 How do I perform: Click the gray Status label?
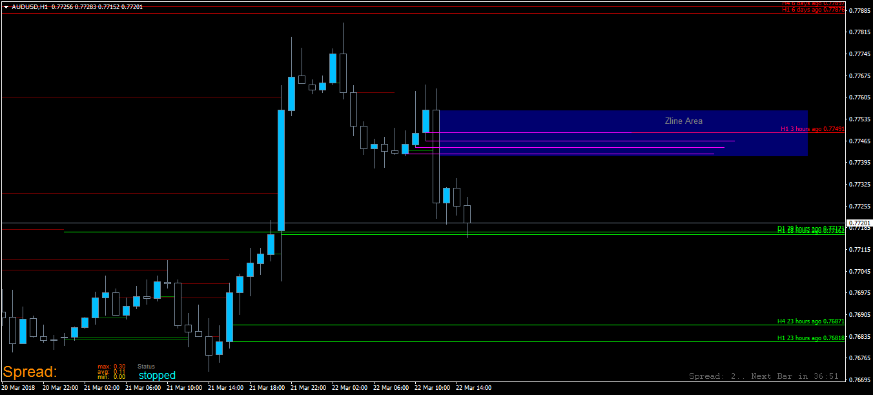(x=147, y=366)
